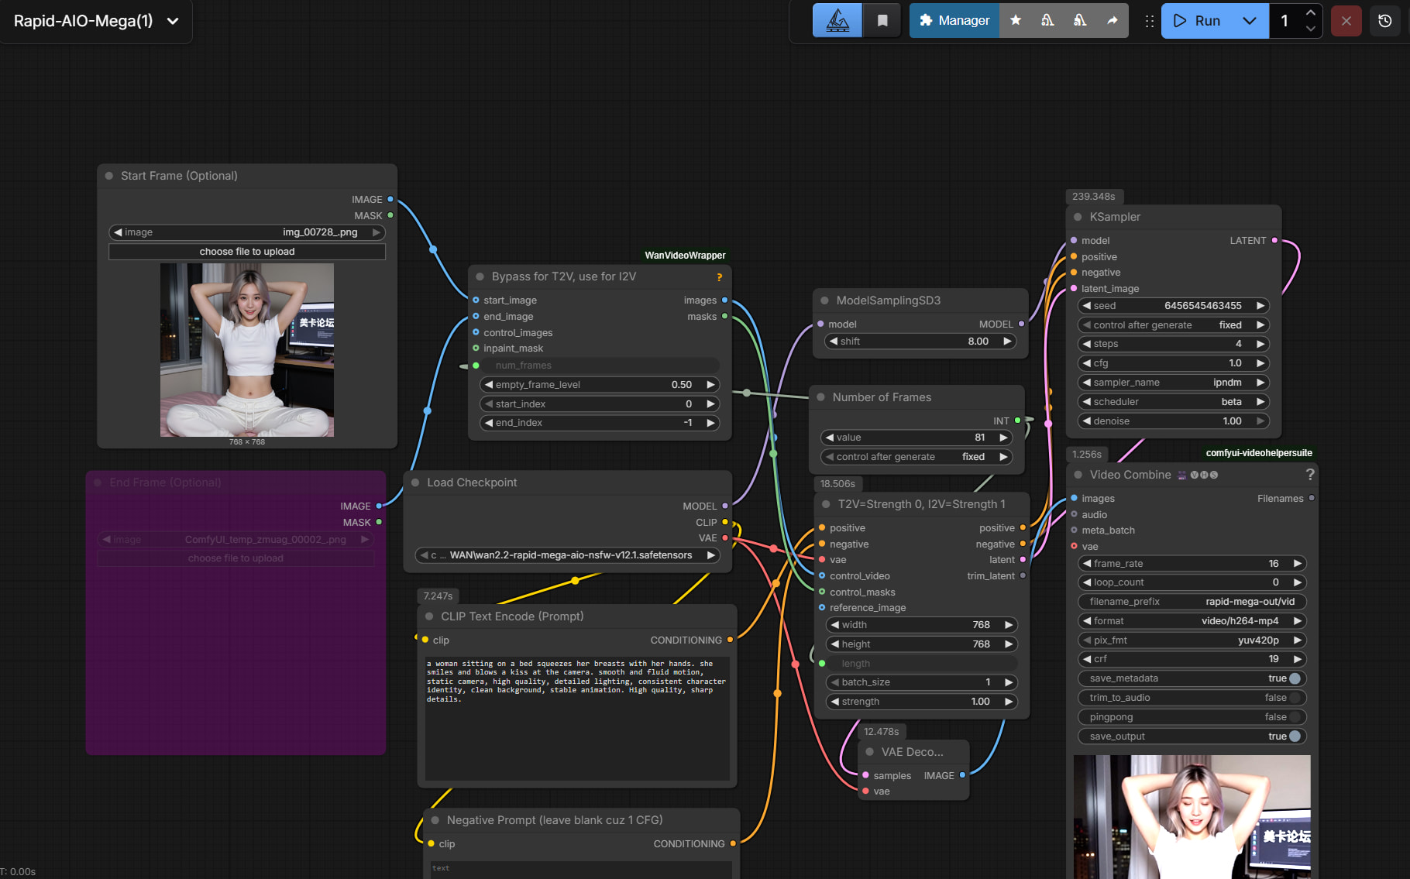The height and width of the screenshot is (879, 1410).
Task: Click the Run button
Action: point(1198,21)
